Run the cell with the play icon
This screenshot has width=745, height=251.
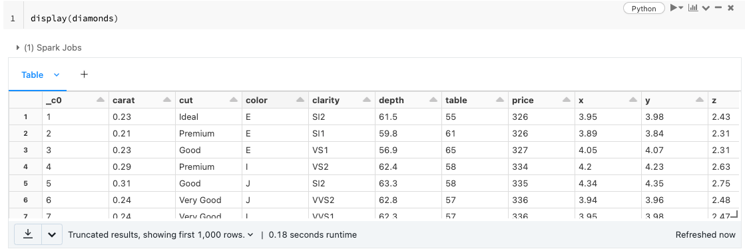pyautogui.click(x=674, y=8)
